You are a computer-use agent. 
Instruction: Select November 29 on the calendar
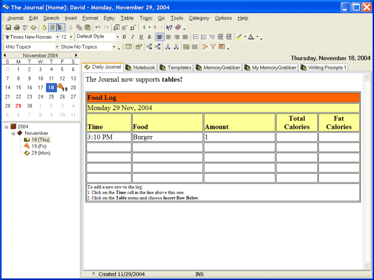click(x=18, y=105)
